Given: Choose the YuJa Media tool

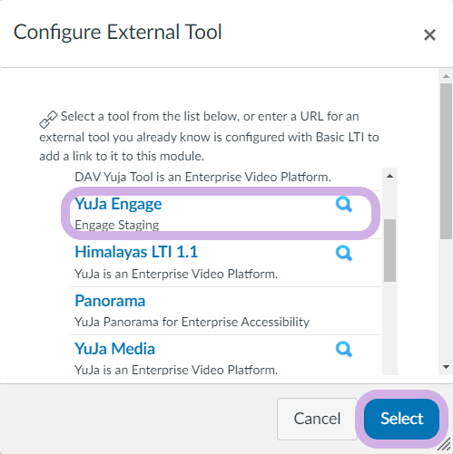Looking at the screenshot, I should (x=114, y=349).
